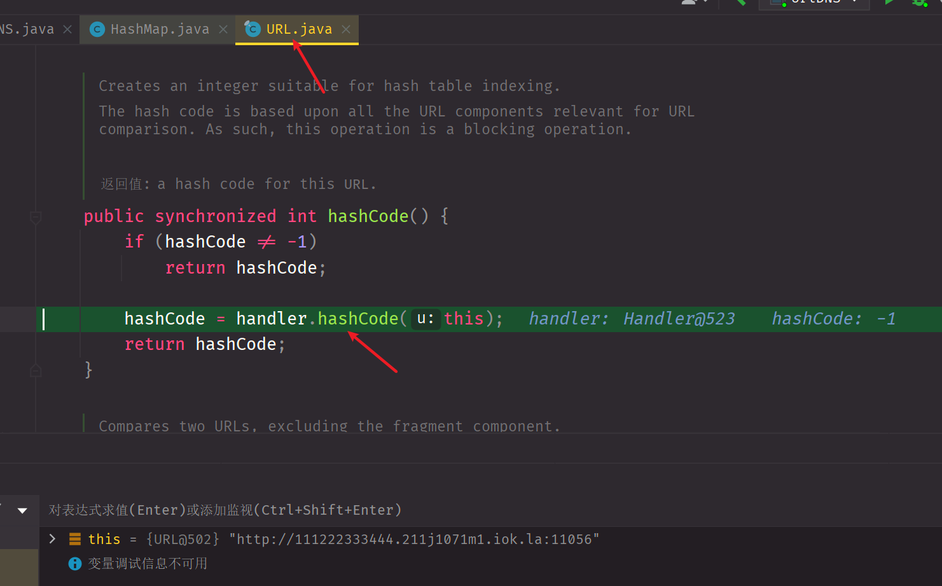Run the URLDNS configuration with the play icon

pos(889,3)
